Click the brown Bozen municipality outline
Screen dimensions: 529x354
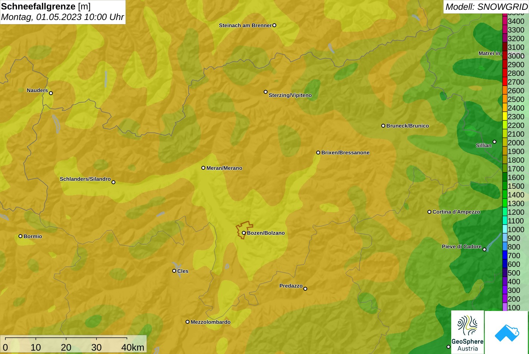pos(244,230)
